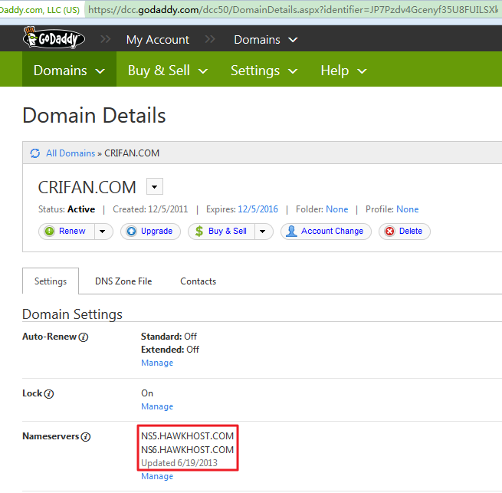
Task: Click the Nameservers info icon
Action: pos(86,436)
